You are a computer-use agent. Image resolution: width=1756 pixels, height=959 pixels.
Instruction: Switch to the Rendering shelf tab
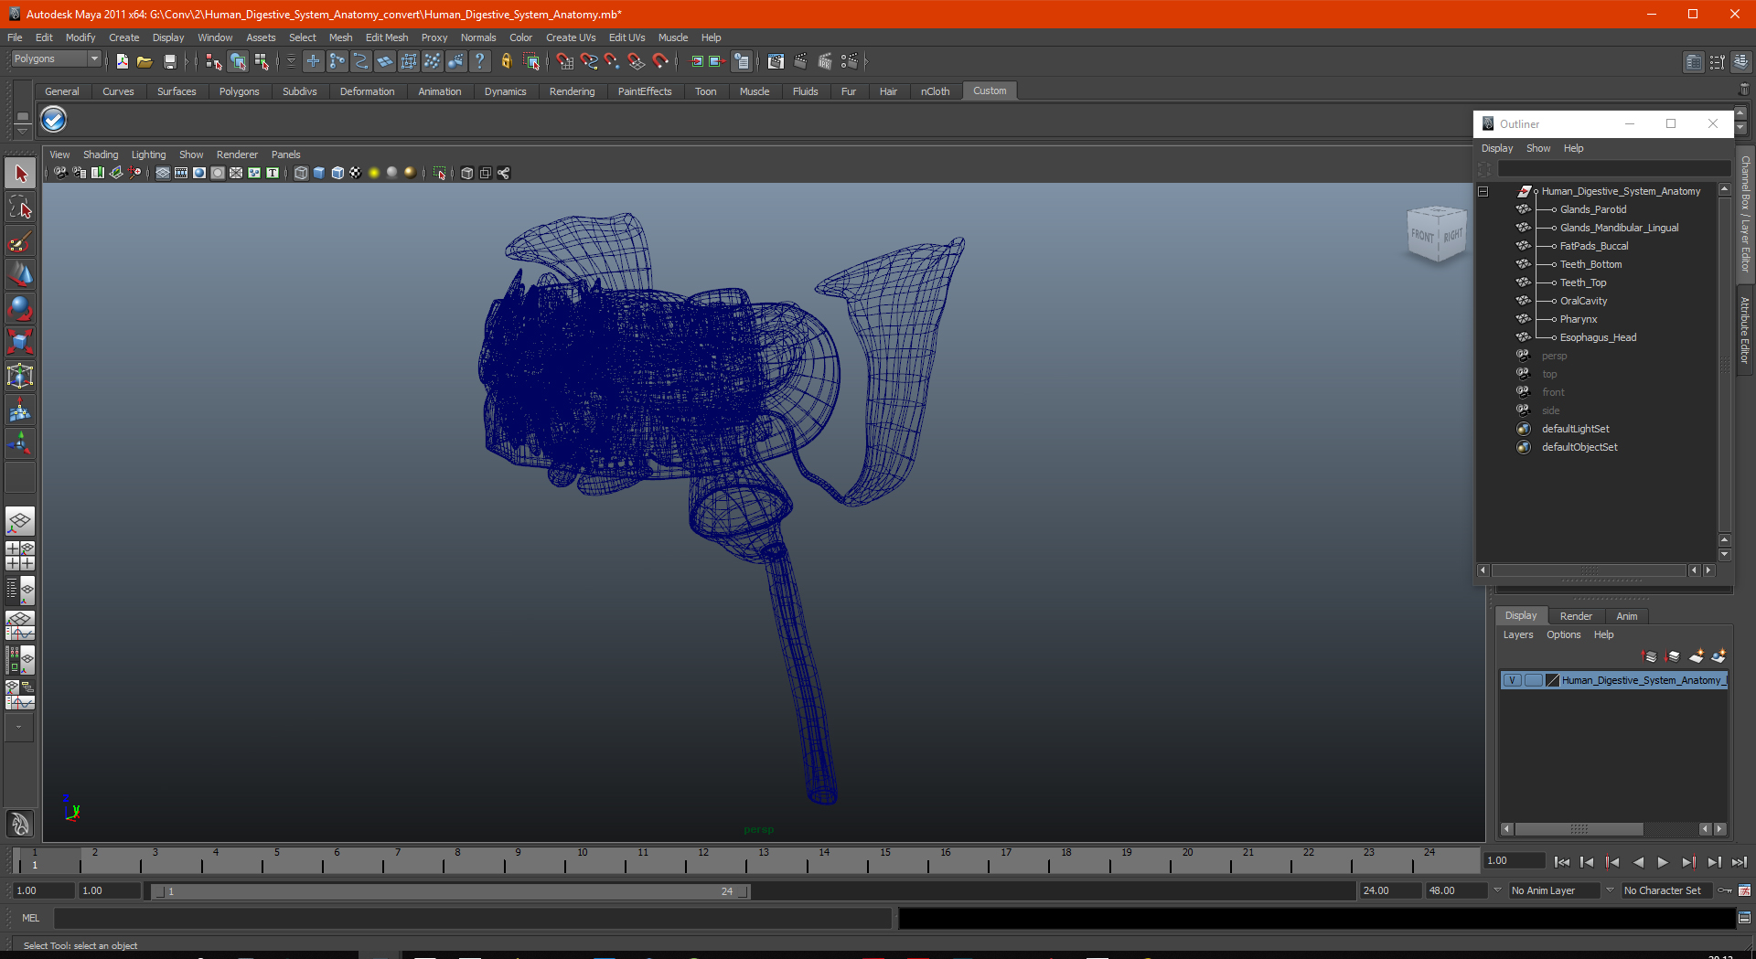572,91
